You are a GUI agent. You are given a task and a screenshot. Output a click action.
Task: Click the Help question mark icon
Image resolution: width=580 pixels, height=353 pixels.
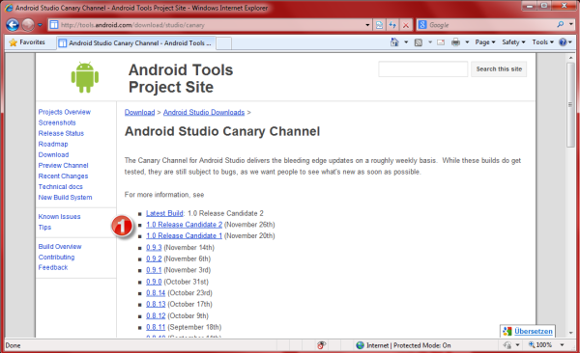pyautogui.click(x=563, y=42)
